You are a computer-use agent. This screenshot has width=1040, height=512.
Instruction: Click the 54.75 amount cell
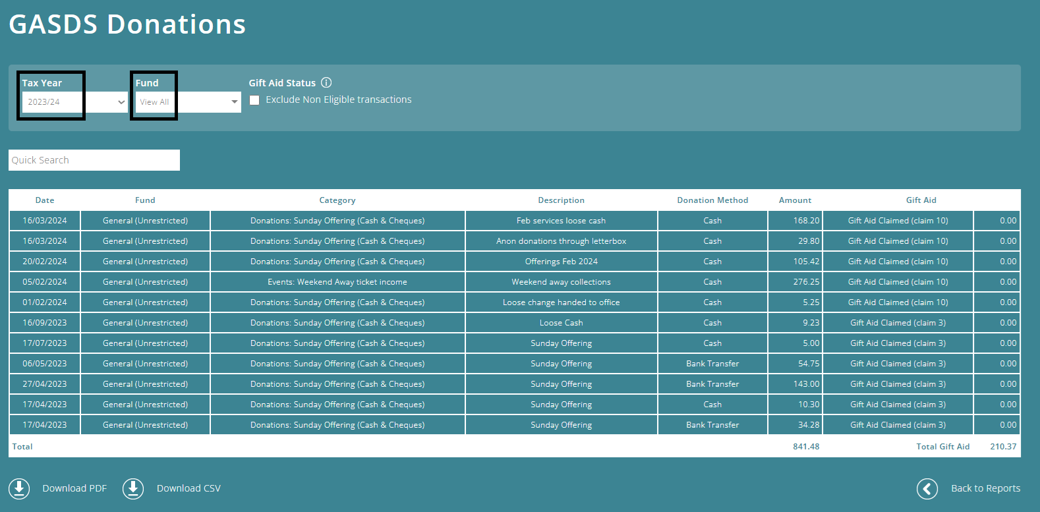pos(795,364)
